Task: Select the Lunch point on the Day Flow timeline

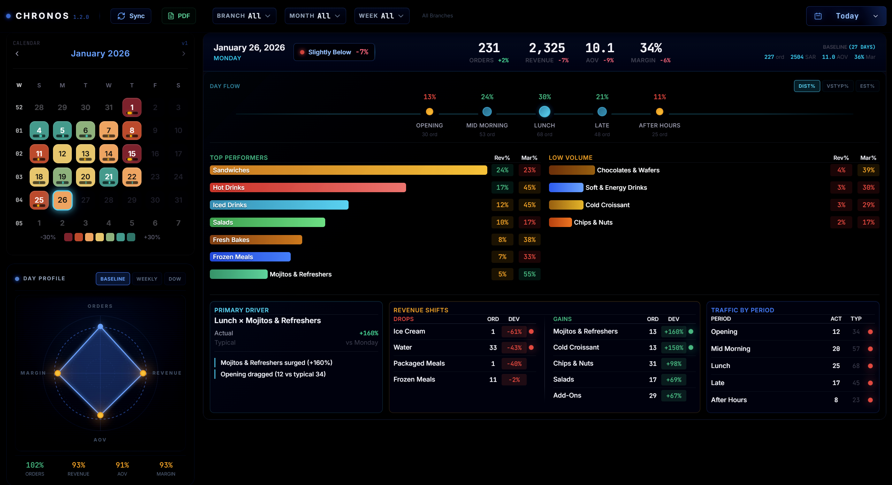Action: click(544, 111)
